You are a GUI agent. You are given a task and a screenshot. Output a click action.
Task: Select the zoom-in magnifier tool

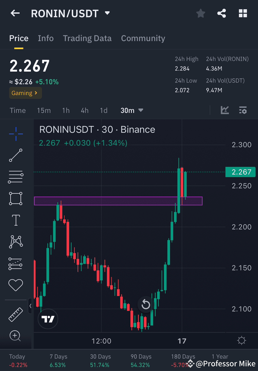16,336
